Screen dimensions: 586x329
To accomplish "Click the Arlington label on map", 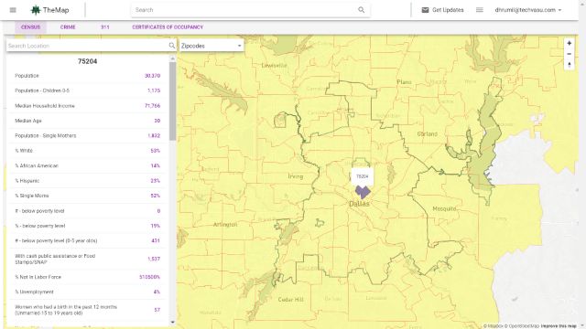I will 225,224.
